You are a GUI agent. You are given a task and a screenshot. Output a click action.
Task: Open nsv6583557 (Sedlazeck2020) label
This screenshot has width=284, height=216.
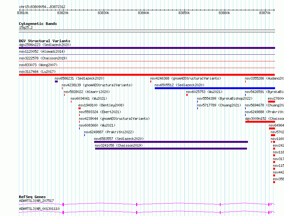point(119,139)
